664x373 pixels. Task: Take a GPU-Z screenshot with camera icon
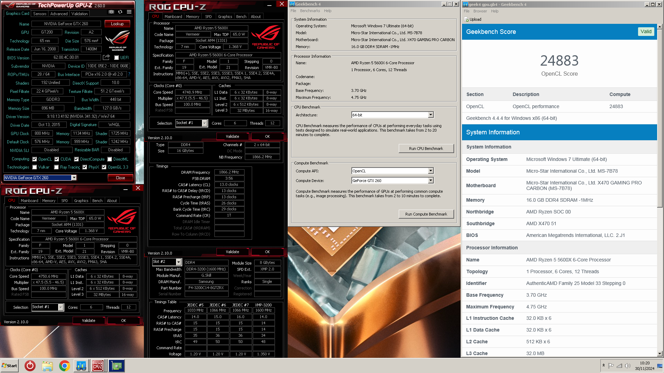[x=111, y=12]
